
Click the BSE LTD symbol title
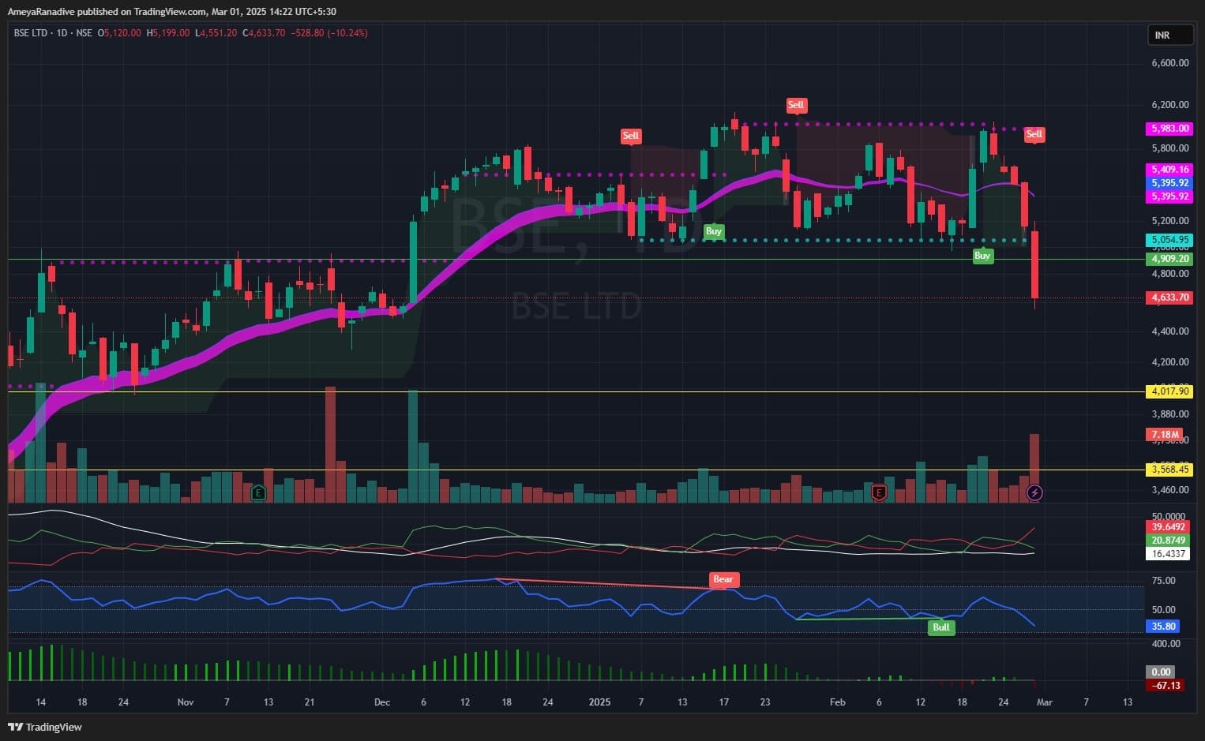31,33
